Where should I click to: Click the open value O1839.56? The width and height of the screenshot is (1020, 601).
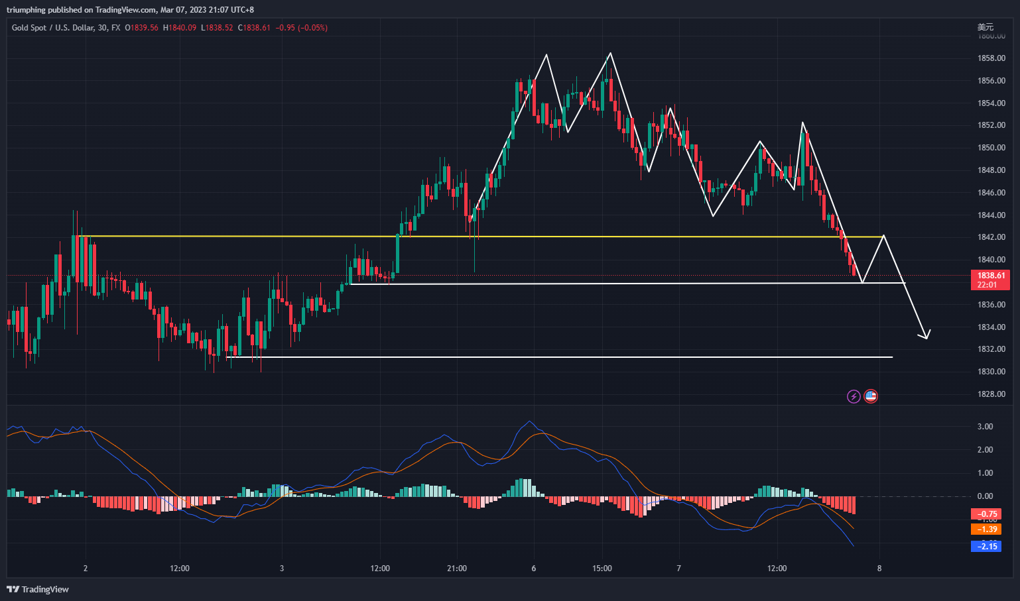[x=141, y=28]
